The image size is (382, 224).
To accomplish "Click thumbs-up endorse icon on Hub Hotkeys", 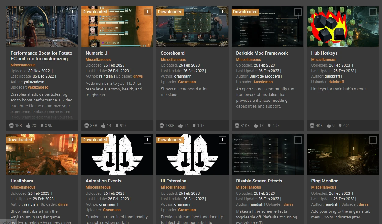I will pos(329,125).
